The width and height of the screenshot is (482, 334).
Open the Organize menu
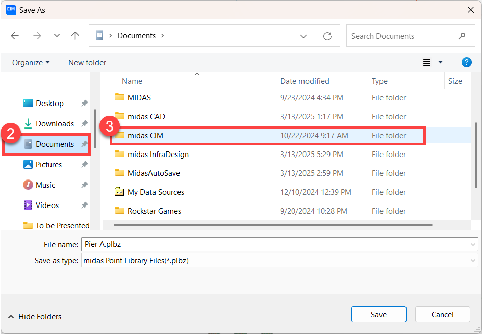(x=31, y=63)
